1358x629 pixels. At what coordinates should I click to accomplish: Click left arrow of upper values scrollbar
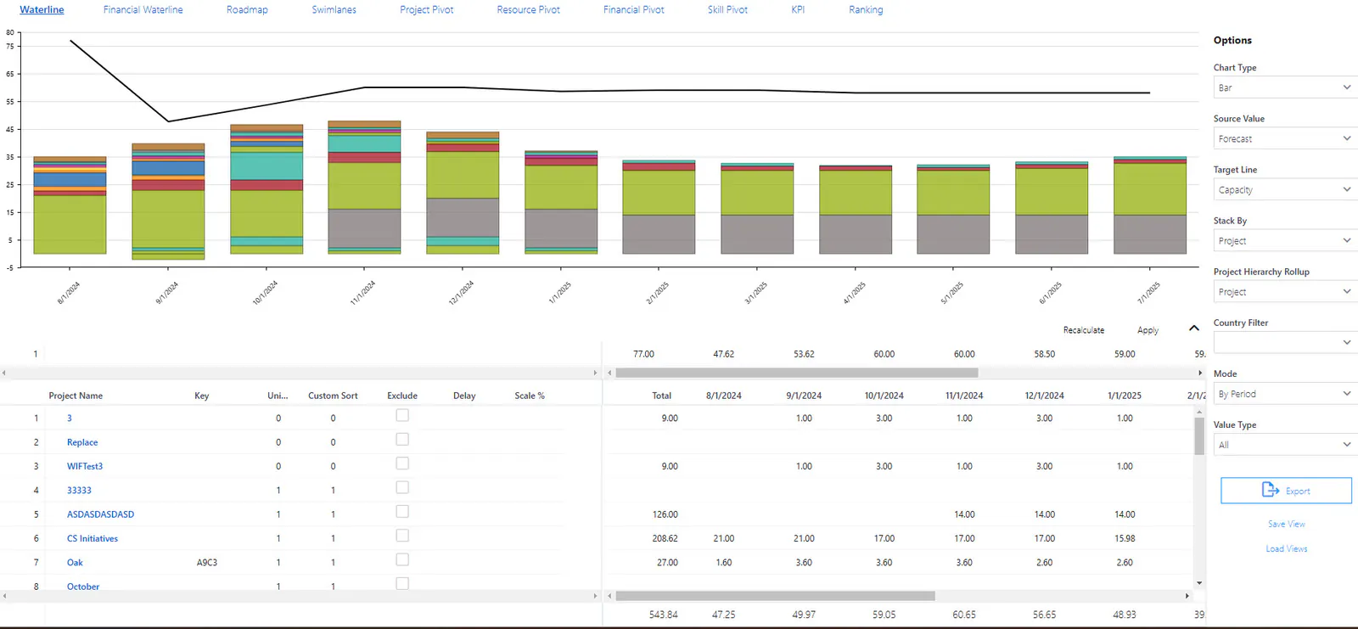(609, 373)
